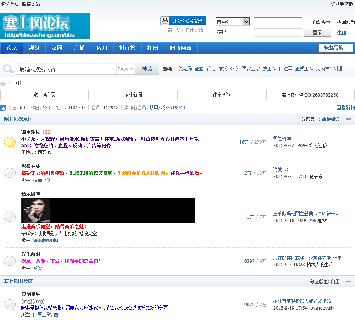
Task: Open the 搜索 type dropdown in search bar
Action: [126, 69]
